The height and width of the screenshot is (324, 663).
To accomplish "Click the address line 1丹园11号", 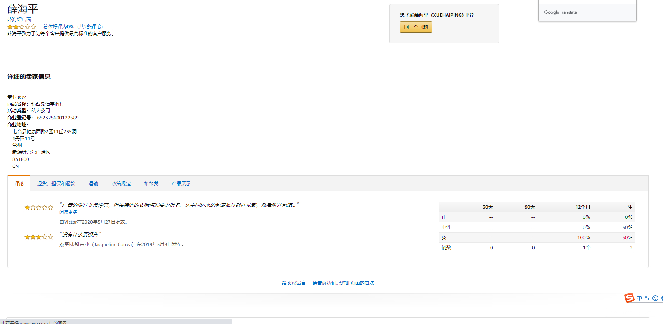I will click(24, 138).
